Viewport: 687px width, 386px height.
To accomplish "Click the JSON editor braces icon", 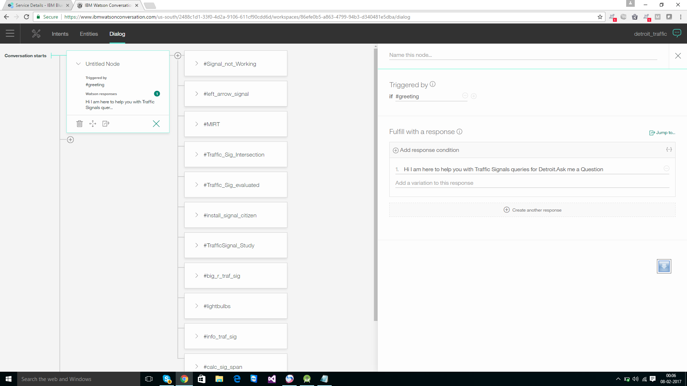I will click(669, 149).
